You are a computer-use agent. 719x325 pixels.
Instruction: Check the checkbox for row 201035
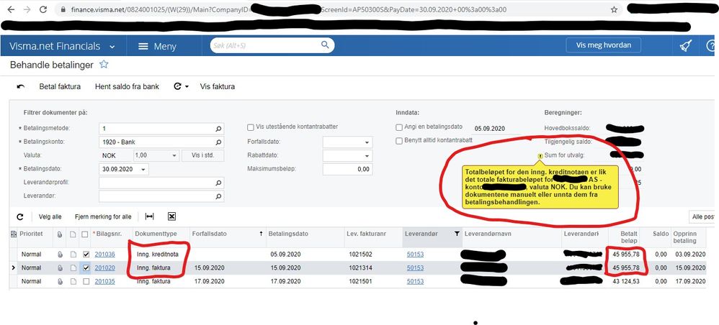click(x=86, y=282)
